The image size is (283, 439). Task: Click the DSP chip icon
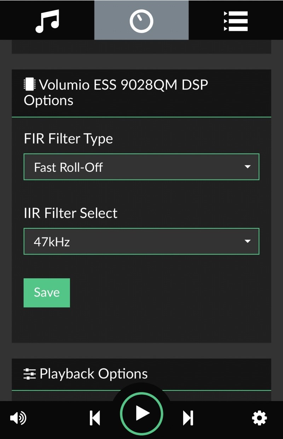point(29,84)
